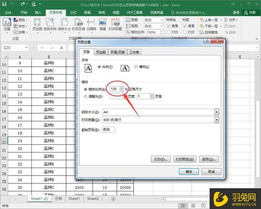Viewport: 261px width, 209px height.
Task: Click the Print Preview quick access icon
Action: pos(34,4)
